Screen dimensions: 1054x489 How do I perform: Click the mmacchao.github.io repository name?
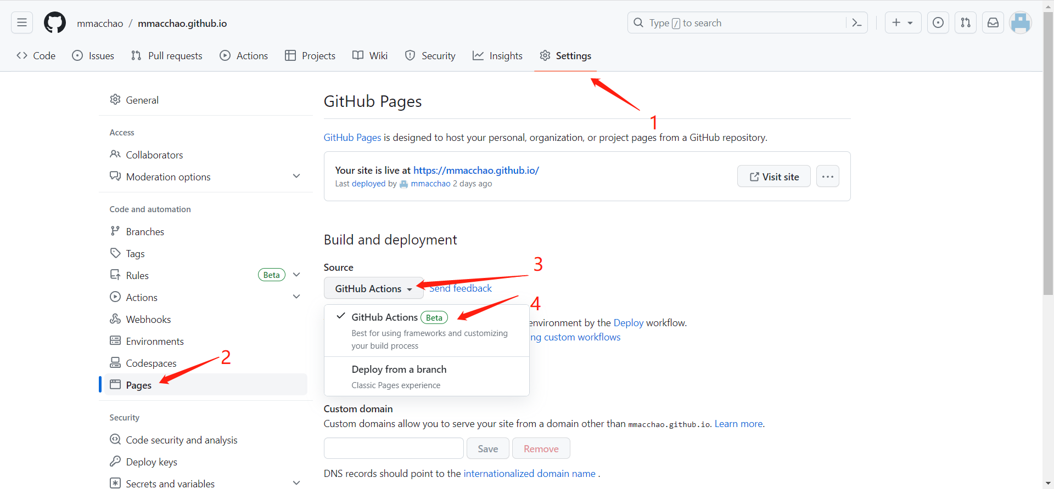pos(182,23)
